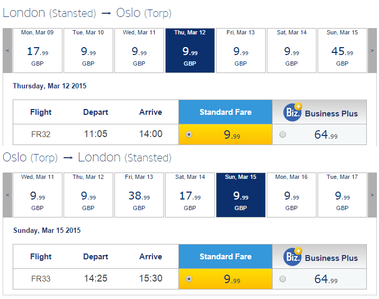This screenshot has width=379, height=299.
Task: Click previous-week arrow for London to Oslo dates
Action: tap(7, 50)
